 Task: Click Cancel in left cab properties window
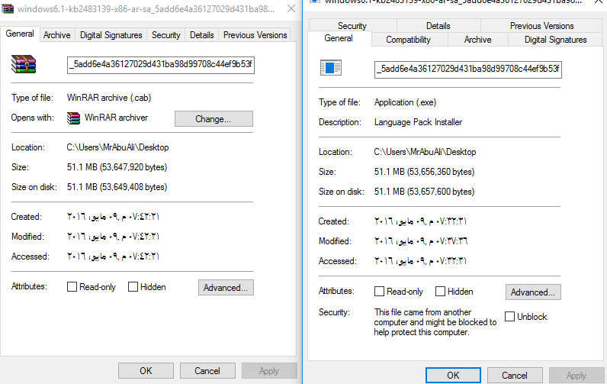click(207, 371)
